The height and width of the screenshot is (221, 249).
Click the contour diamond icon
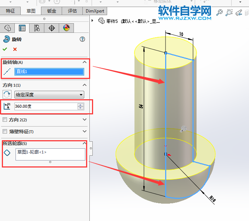pyautogui.click(x=7, y=153)
